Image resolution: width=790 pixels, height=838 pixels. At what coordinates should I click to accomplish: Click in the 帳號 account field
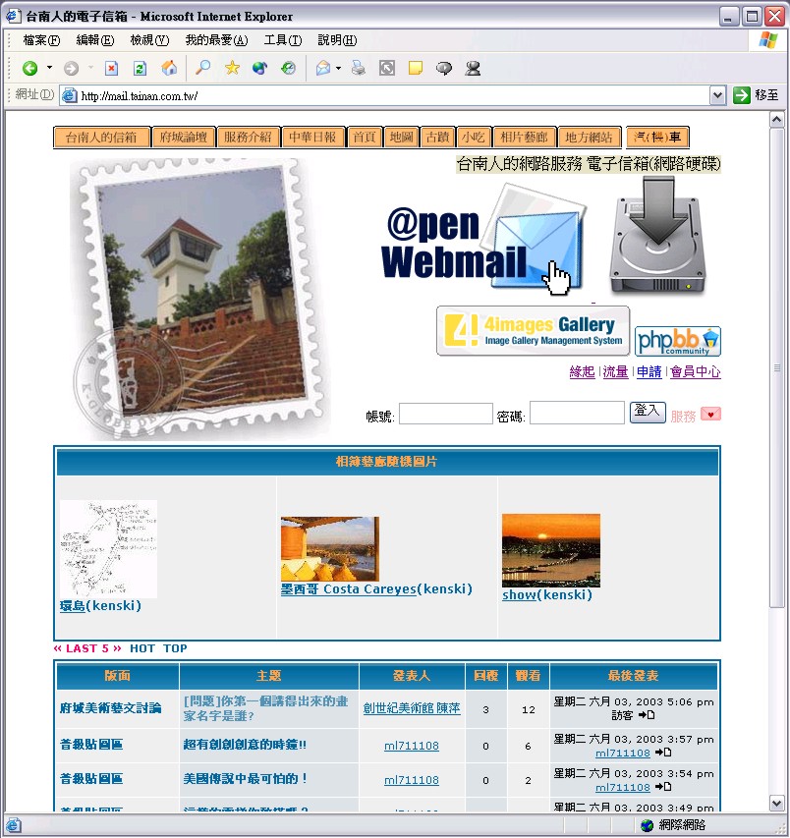point(446,414)
